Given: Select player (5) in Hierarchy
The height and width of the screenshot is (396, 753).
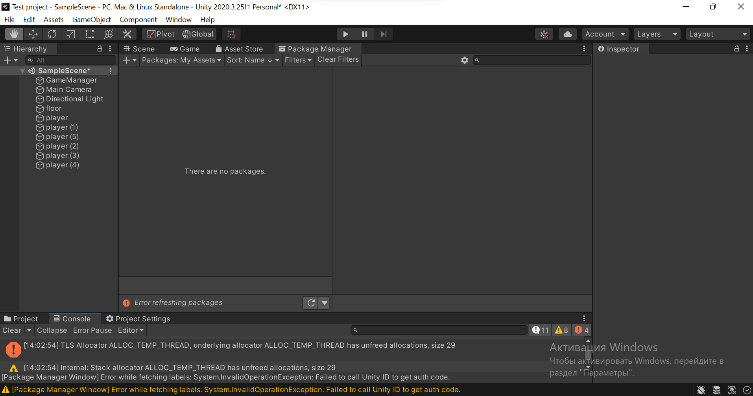Looking at the screenshot, I should pyautogui.click(x=57, y=137).
